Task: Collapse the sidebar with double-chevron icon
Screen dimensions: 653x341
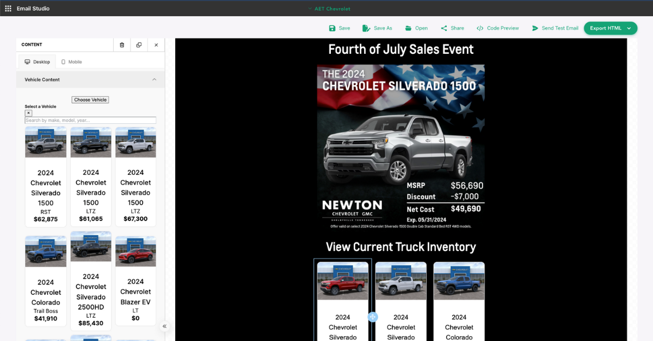Action: click(164, 326)
